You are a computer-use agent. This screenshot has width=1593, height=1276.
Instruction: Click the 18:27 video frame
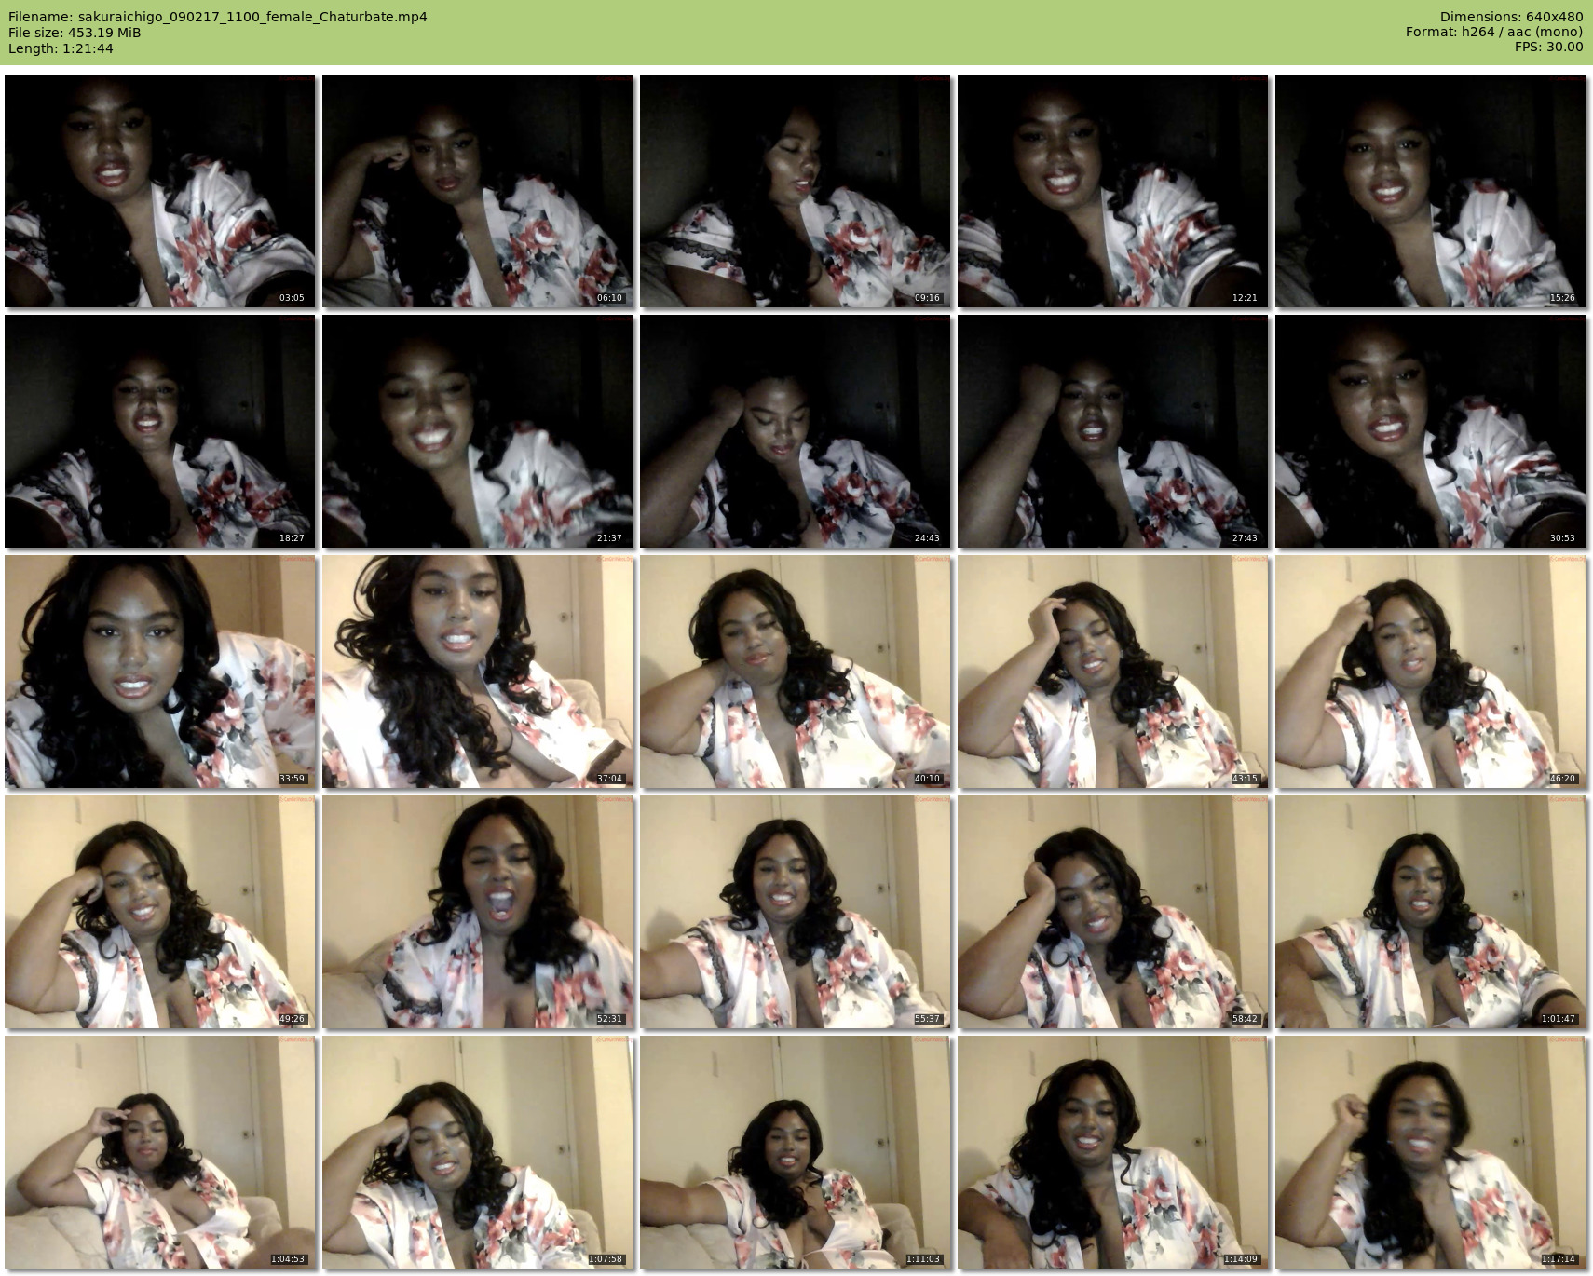pos(160,431)
